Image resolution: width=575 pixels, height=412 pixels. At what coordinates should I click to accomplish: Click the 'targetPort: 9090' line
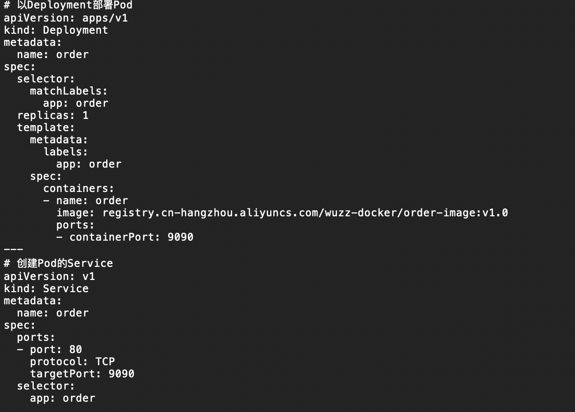(82, 374)
